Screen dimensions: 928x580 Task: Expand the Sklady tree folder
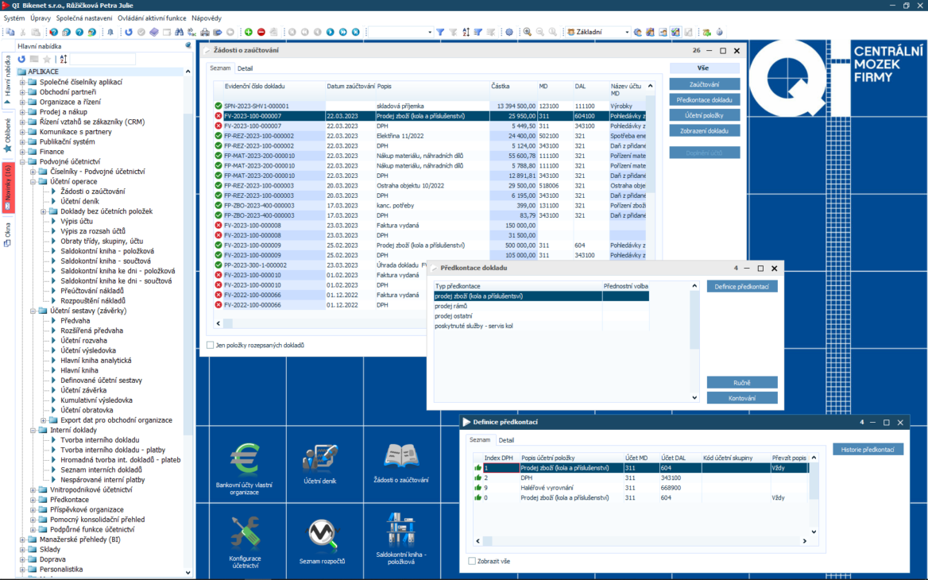[x=23, y=549]
